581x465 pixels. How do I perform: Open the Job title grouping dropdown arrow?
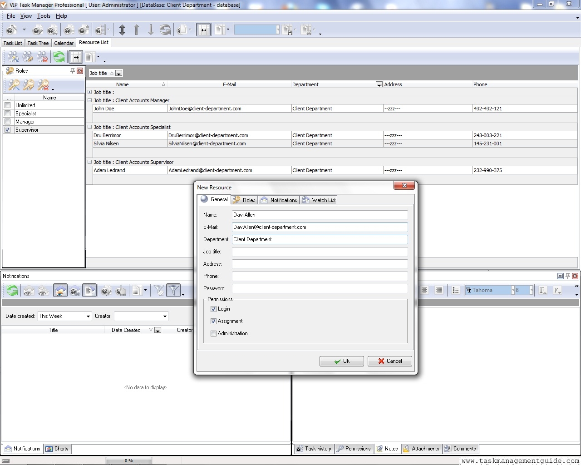118,74
